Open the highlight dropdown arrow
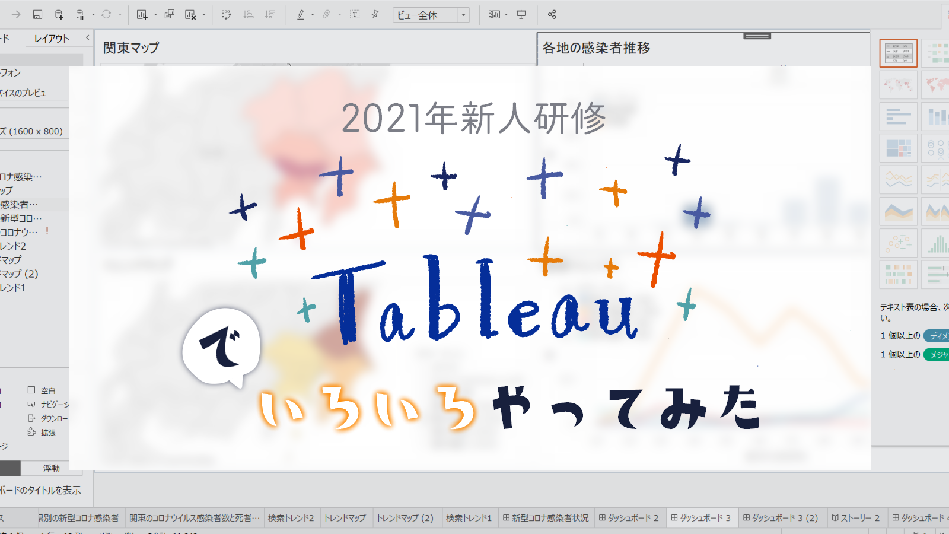The width and height of the screenshot is (949, 534). coord(313,14)
